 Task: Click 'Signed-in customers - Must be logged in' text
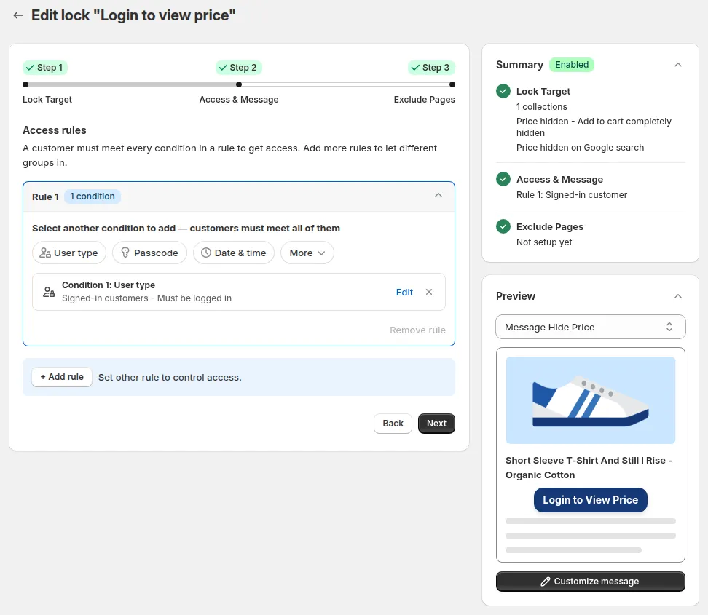(146, 298)
